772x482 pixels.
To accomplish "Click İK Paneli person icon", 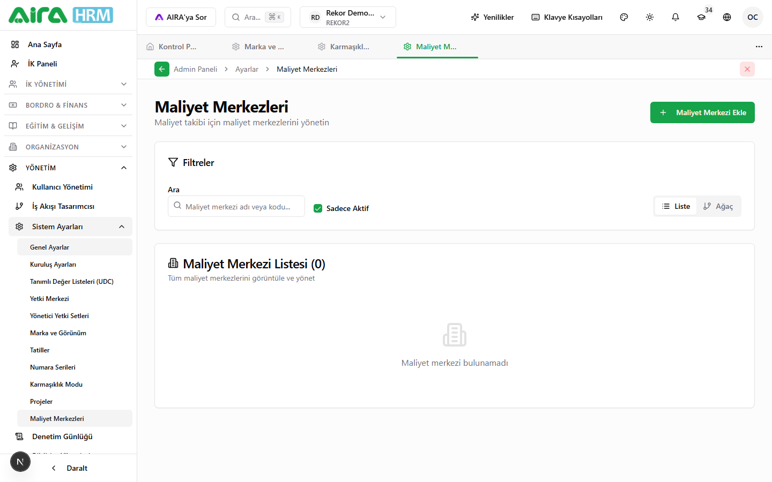I will pyautogui.click(x=15, y=64).
